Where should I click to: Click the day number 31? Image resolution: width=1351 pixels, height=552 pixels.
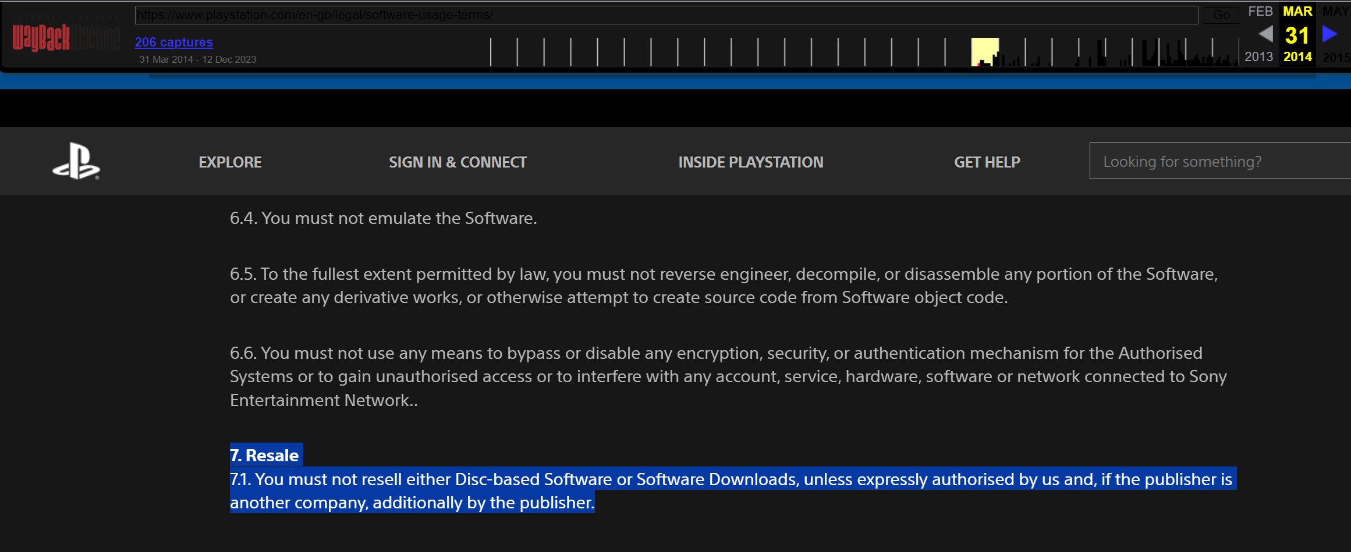1297,35
